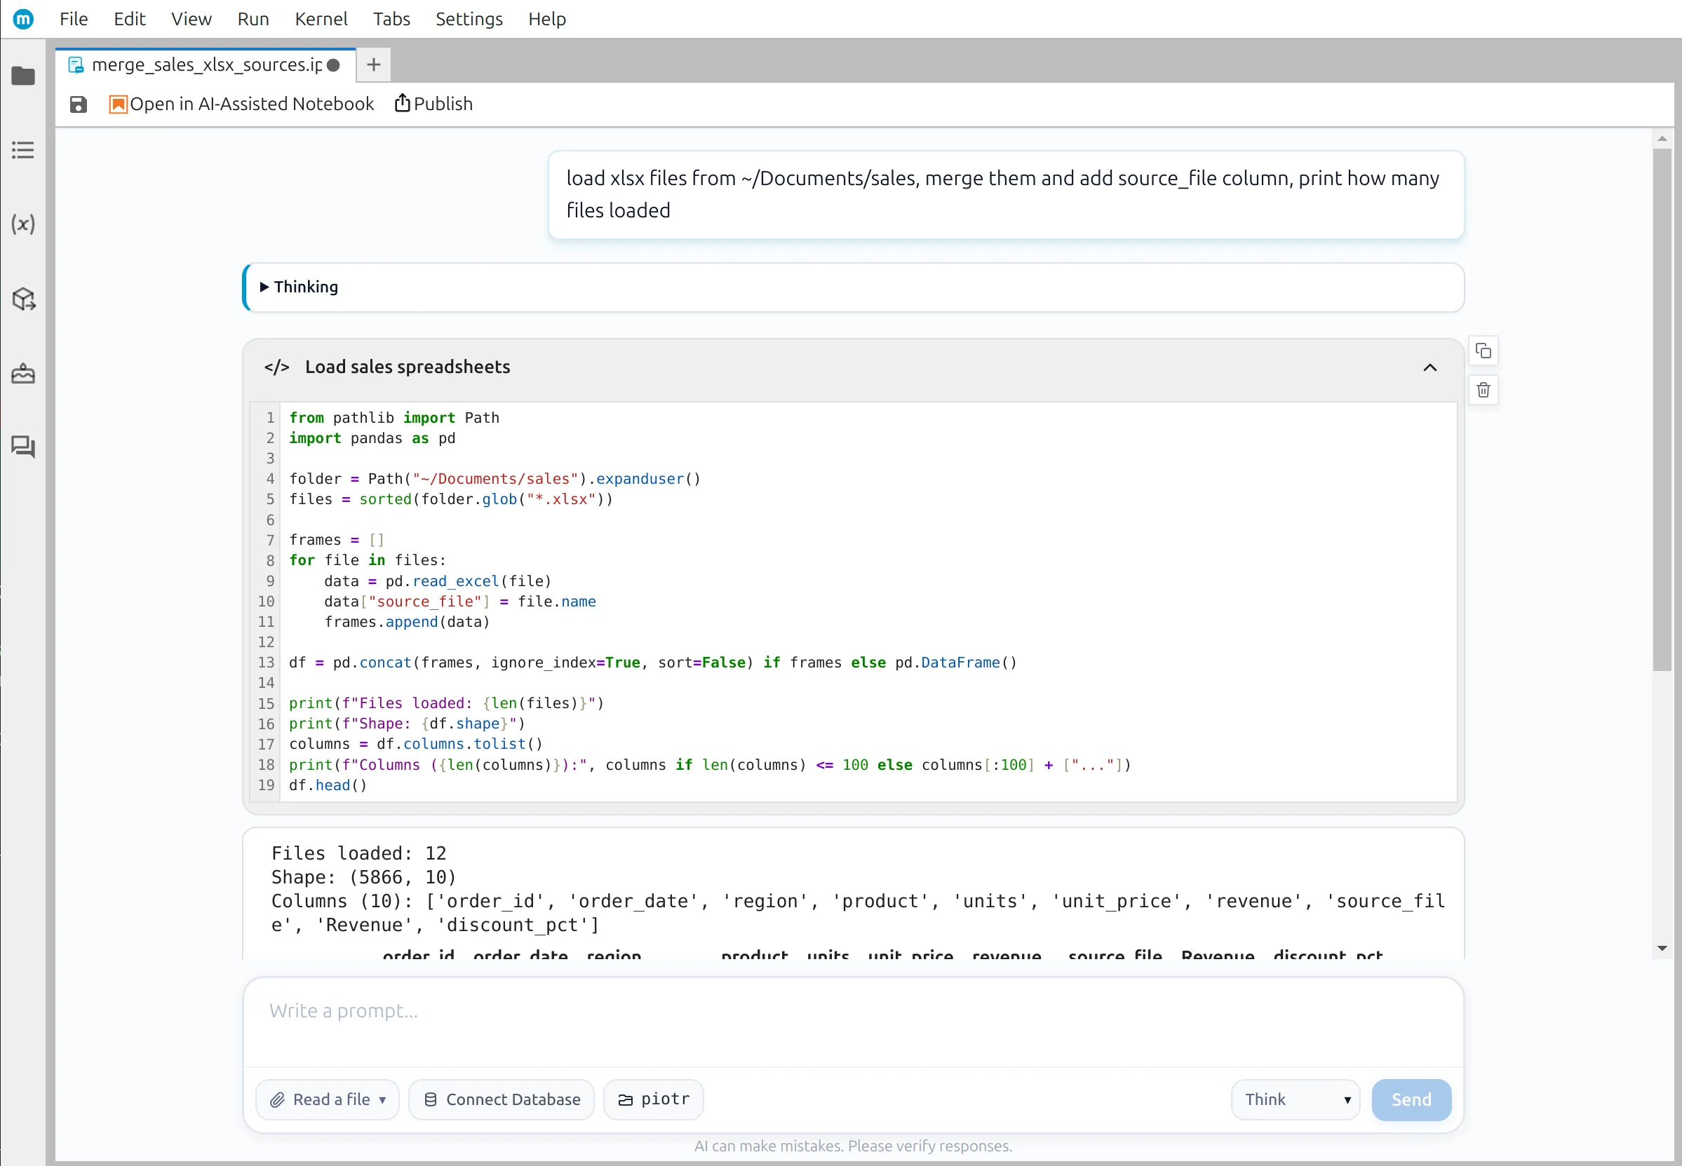Open the file browser sidebar folder icon
1682x1166 pixels.
(x=23, y=76)
